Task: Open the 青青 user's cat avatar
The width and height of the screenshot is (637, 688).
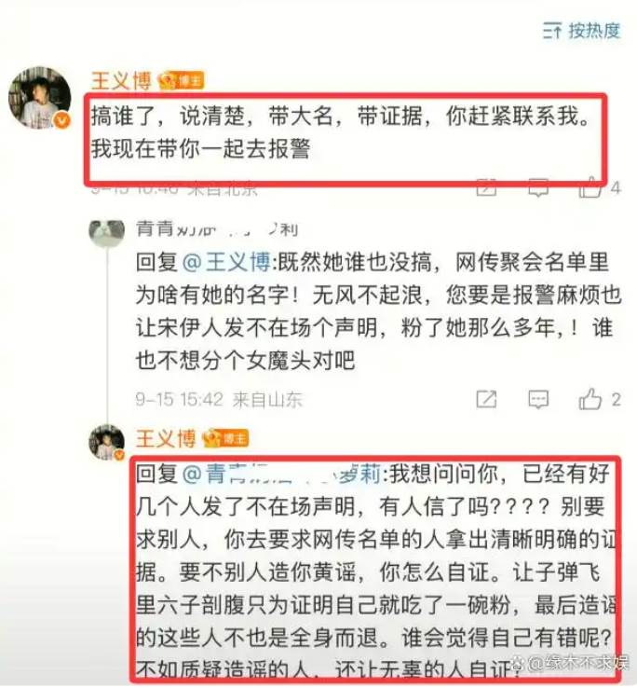Action: pyautogui.click(x=106, y=230)
